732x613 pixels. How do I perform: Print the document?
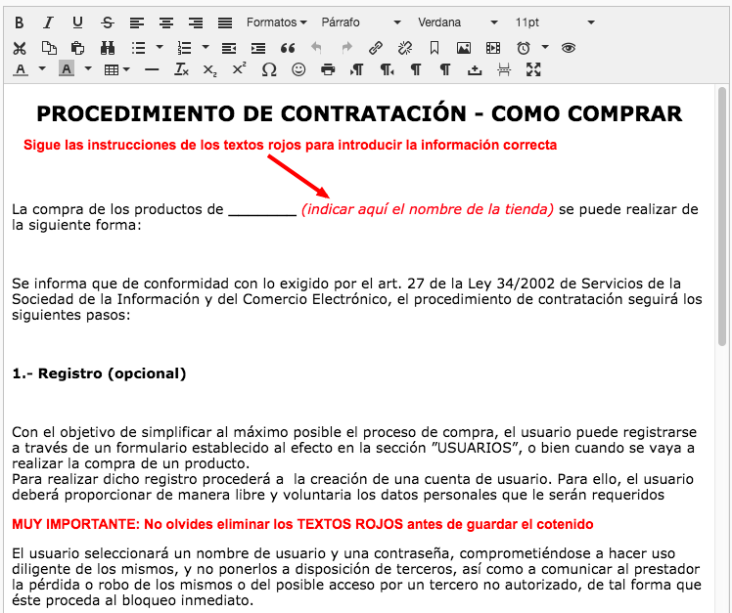click(x=328, y=70)
